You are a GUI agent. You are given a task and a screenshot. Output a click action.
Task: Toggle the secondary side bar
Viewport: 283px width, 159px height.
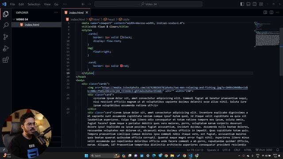point(255,4)
